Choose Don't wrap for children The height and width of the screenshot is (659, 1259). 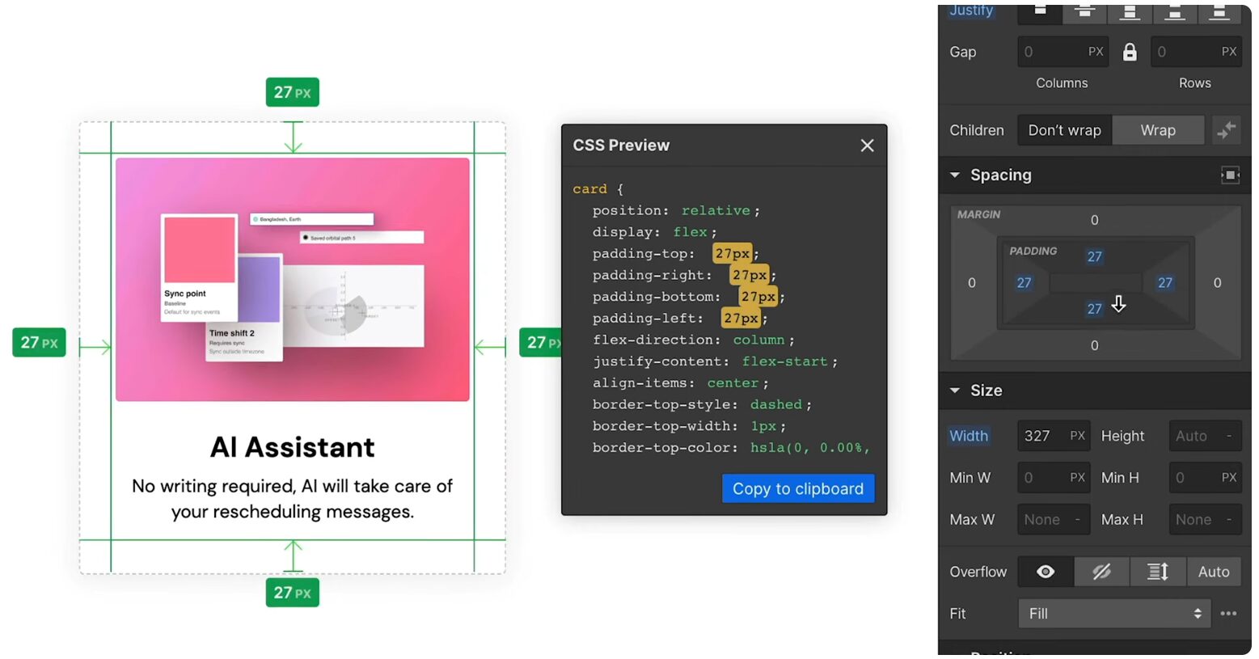click(x=1064, y=130)
